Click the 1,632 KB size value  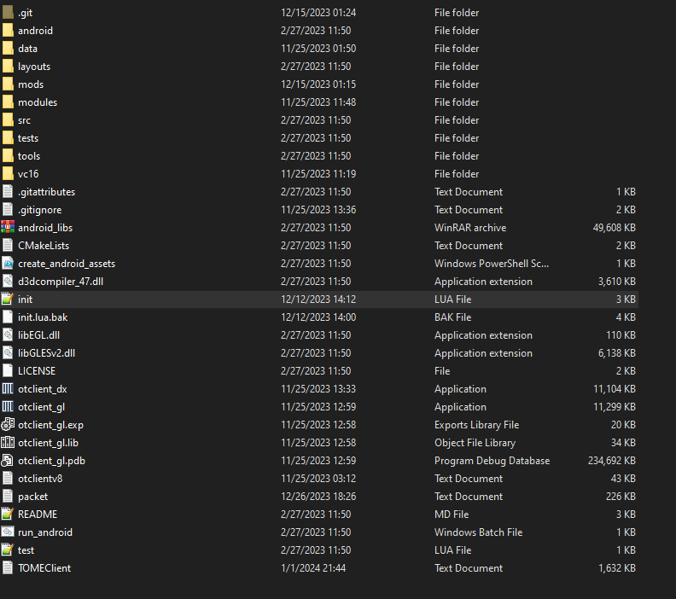(617, 568)
